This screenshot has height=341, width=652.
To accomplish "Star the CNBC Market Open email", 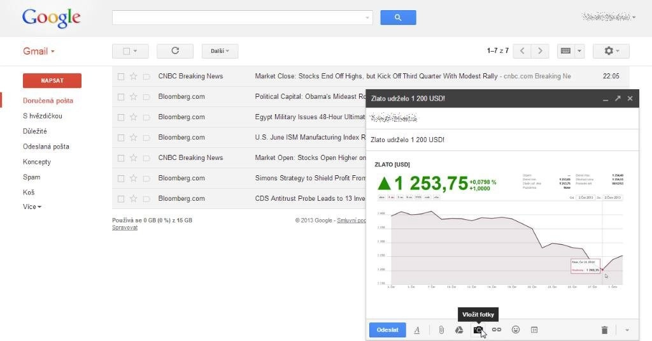I will (134, 158).
